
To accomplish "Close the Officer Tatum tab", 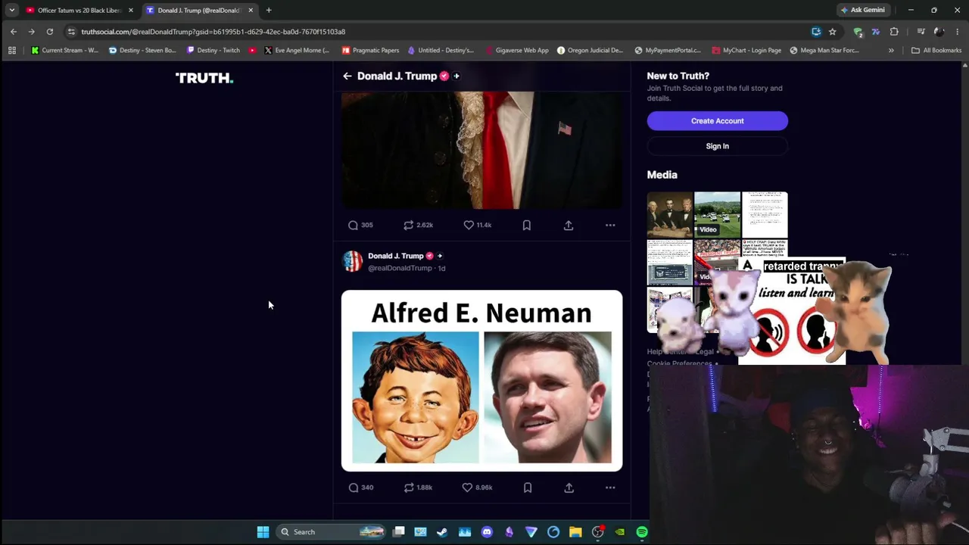I will 131,11.
